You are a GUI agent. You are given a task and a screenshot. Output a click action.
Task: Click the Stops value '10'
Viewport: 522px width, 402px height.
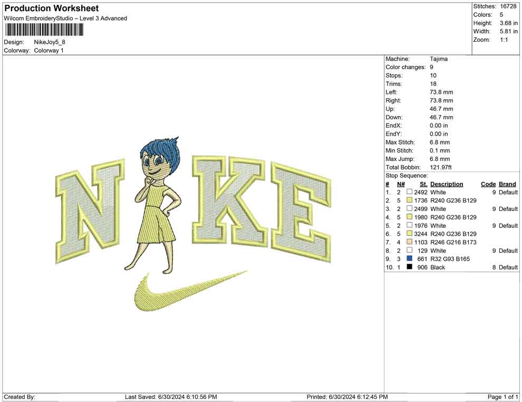(x=433, y=75)
